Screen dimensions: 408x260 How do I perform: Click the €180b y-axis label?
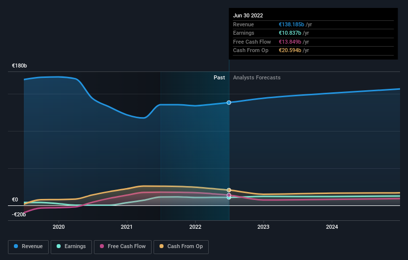[x=19, y=65]
